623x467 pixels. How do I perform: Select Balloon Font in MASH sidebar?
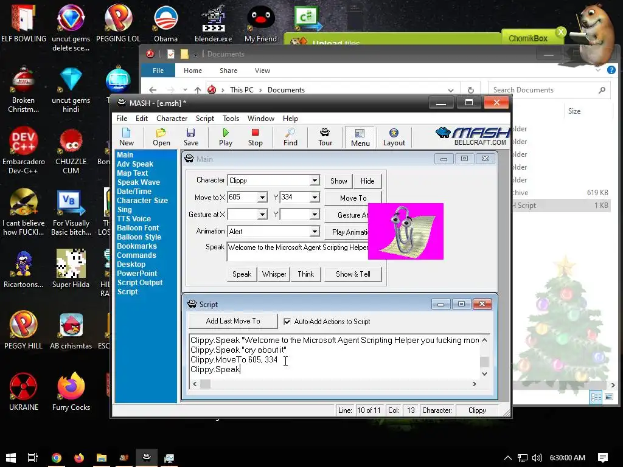coord(137,228)
